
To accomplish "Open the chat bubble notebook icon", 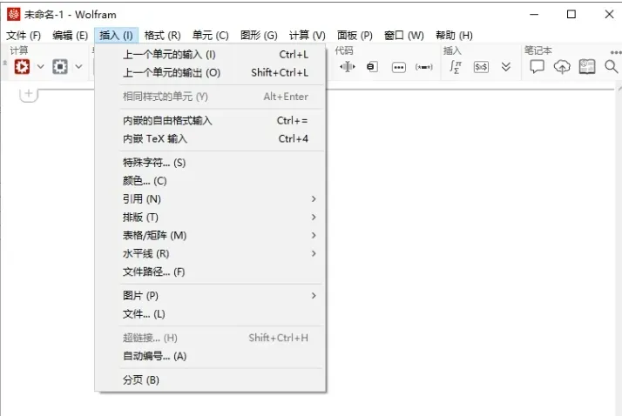I will pyautogui.click(x=537, y=66).
